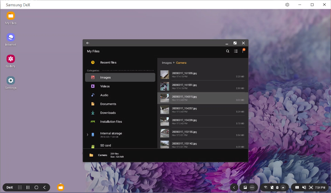331x193 pixels.
Task: Click My Files running app in taskbar
Action: (61, 187)
